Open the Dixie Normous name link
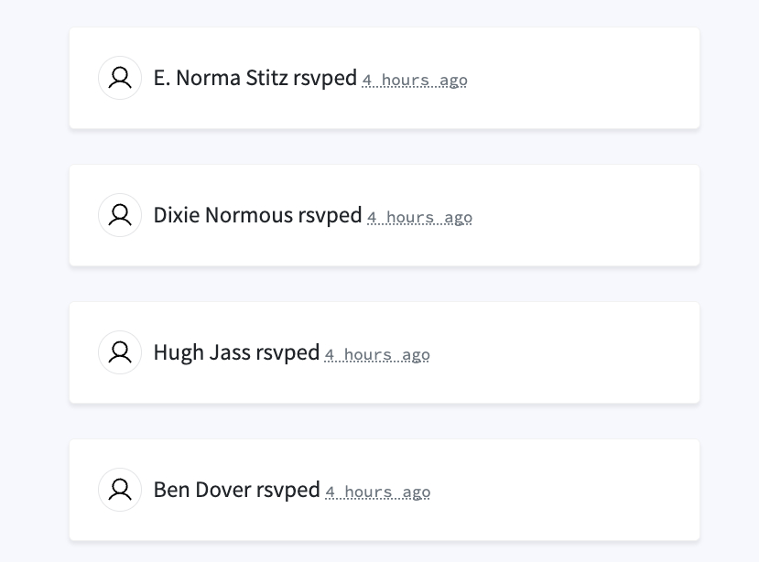The width and height of the screenshot is (759, 562). click(222, 215)
